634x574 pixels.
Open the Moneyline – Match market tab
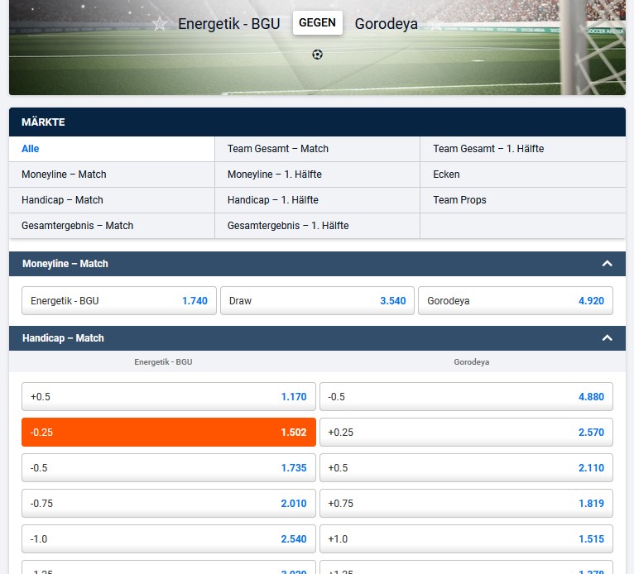[x=112, y=175]
